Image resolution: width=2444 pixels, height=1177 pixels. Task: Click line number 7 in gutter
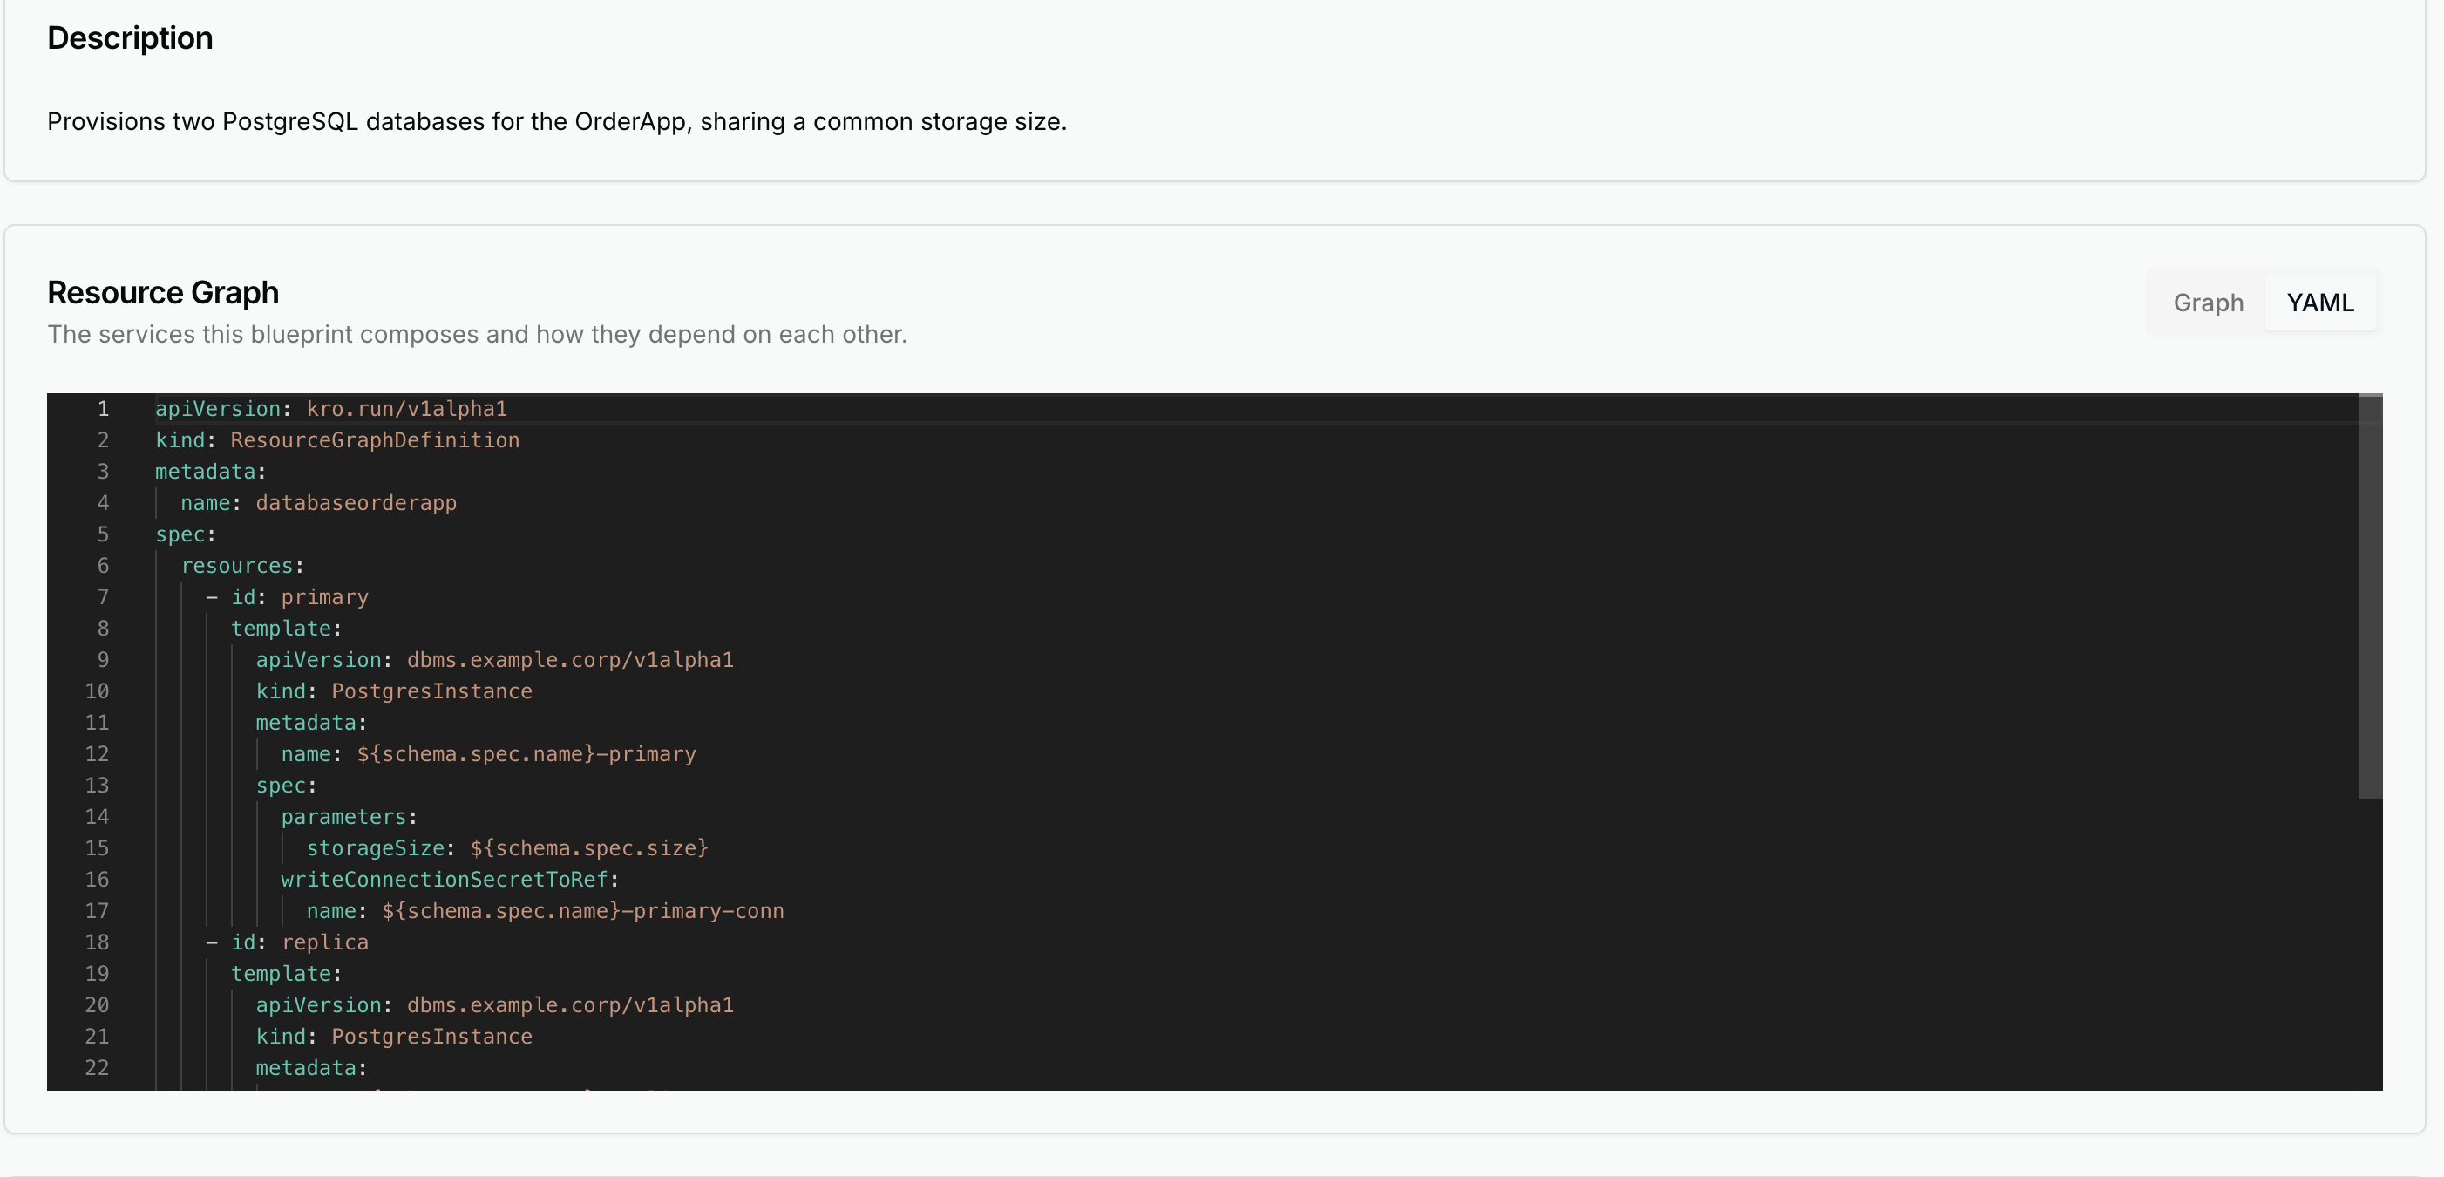point(103,596)
